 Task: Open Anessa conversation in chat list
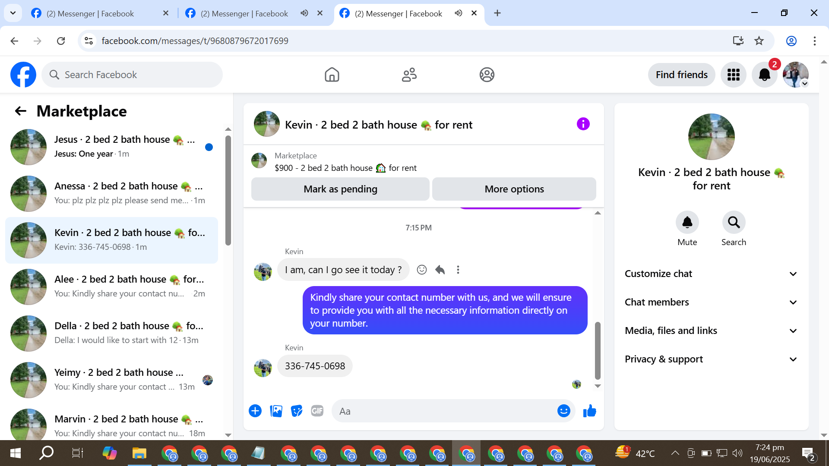pyautogui.click(x=111, y=194)
